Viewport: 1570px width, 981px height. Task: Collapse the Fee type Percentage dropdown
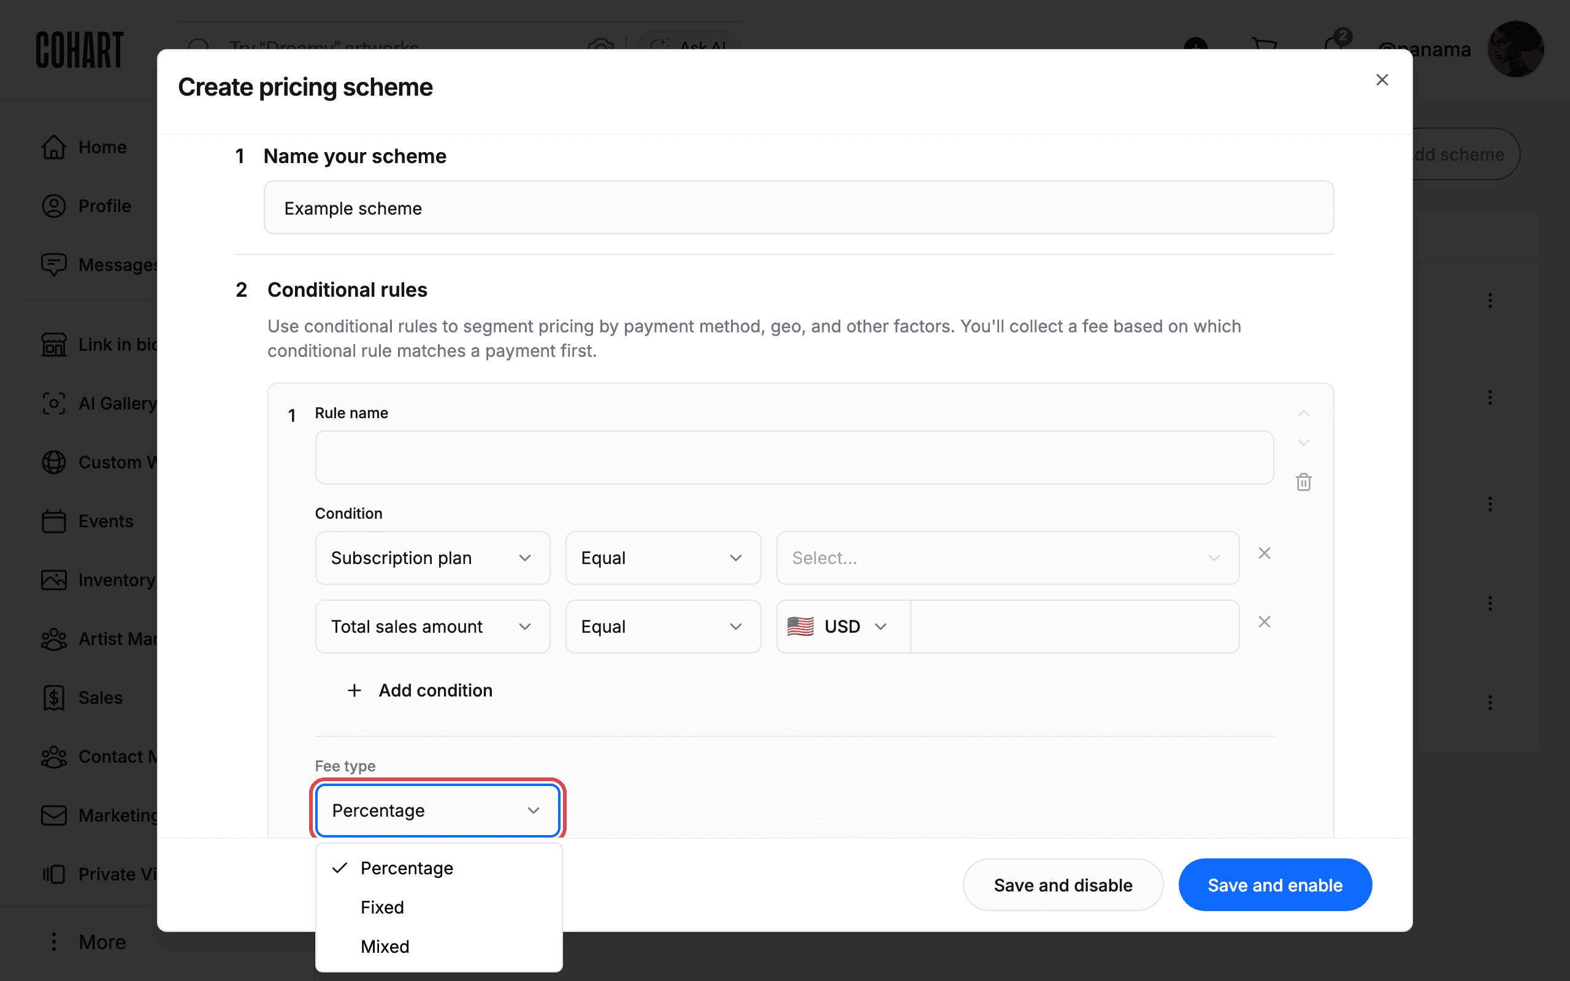click(x=438, y=811)
